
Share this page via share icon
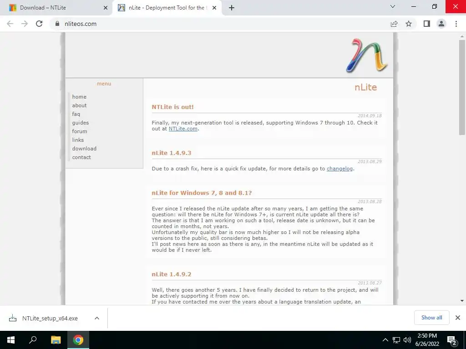point(394,24)
